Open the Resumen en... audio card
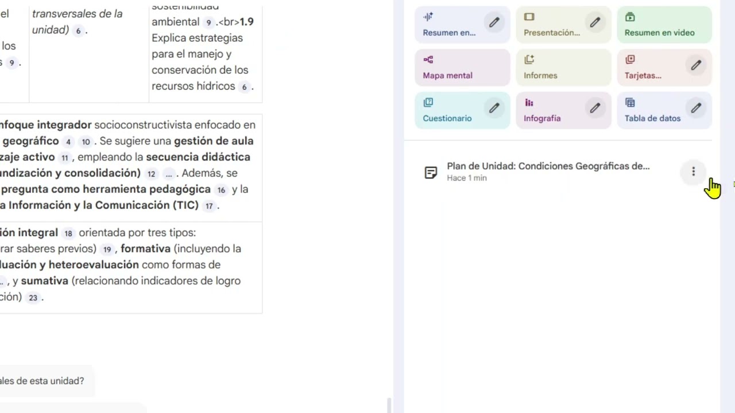The height and width of the screenshot is (413, 735). pos(462,25)
